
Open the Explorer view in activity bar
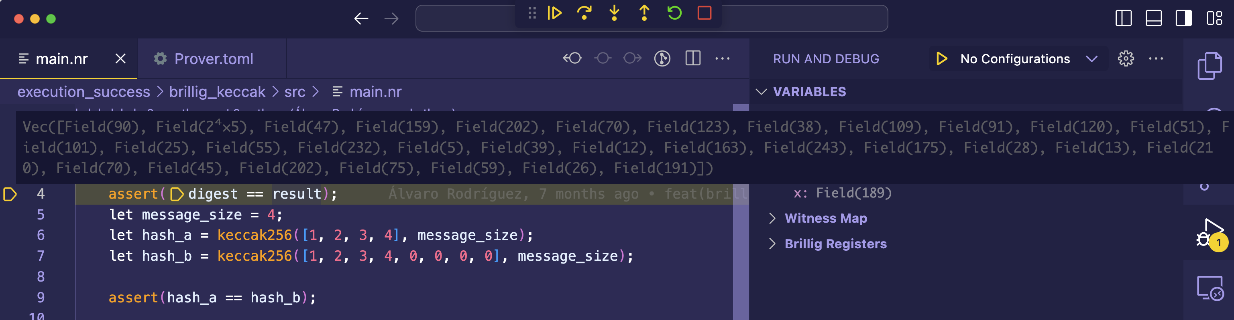point(1209,65)
